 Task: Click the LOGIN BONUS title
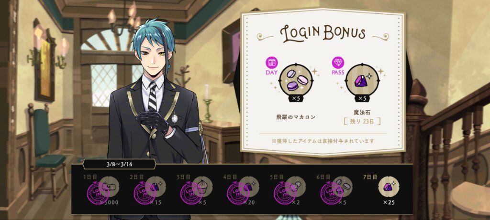pos(323,34)
